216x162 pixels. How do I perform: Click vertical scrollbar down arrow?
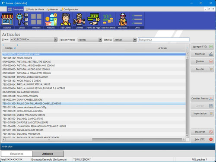click(187, 136)
